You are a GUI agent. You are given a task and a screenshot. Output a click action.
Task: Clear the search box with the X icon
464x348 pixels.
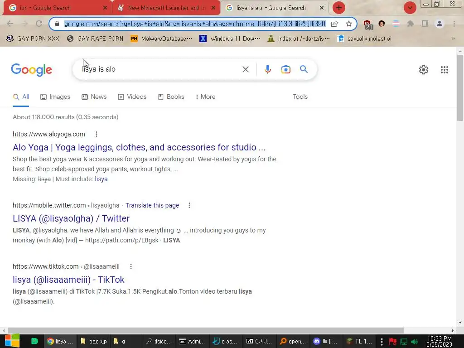pyautogui.click(x=245, y=69)
